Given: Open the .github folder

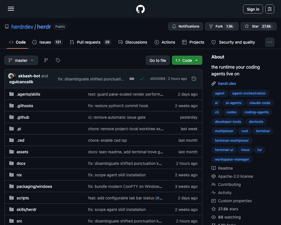Looking at the screenshot, I should point(23,117).
